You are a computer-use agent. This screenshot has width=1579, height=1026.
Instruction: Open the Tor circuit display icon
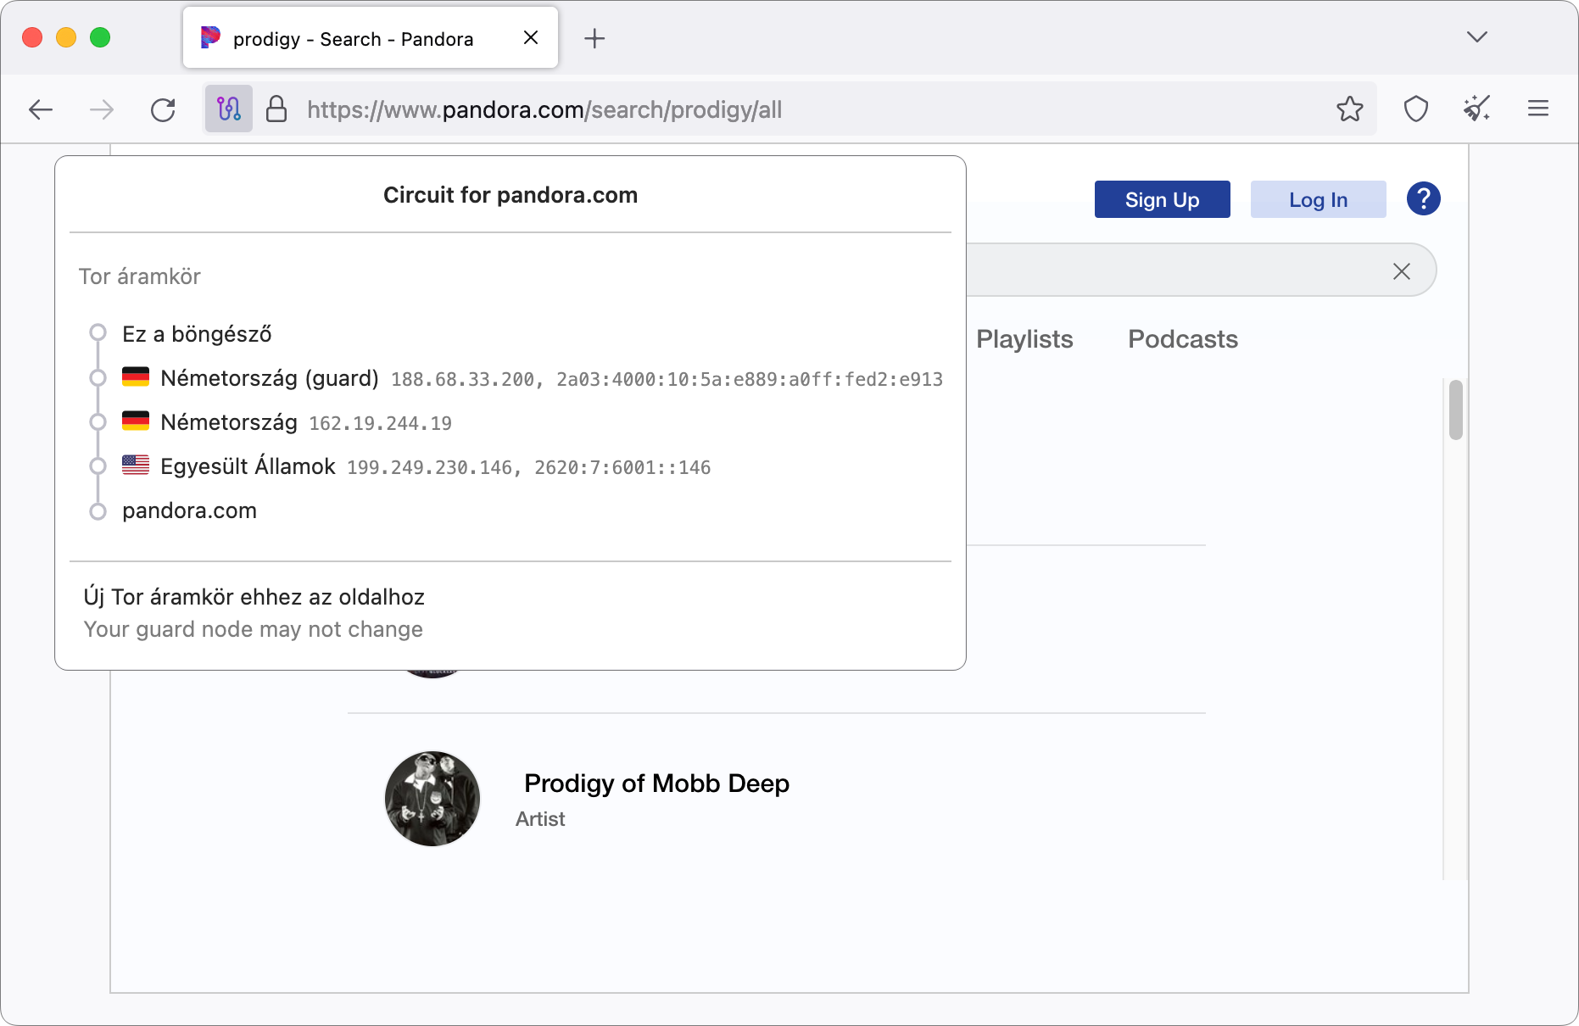pos(229,109)
